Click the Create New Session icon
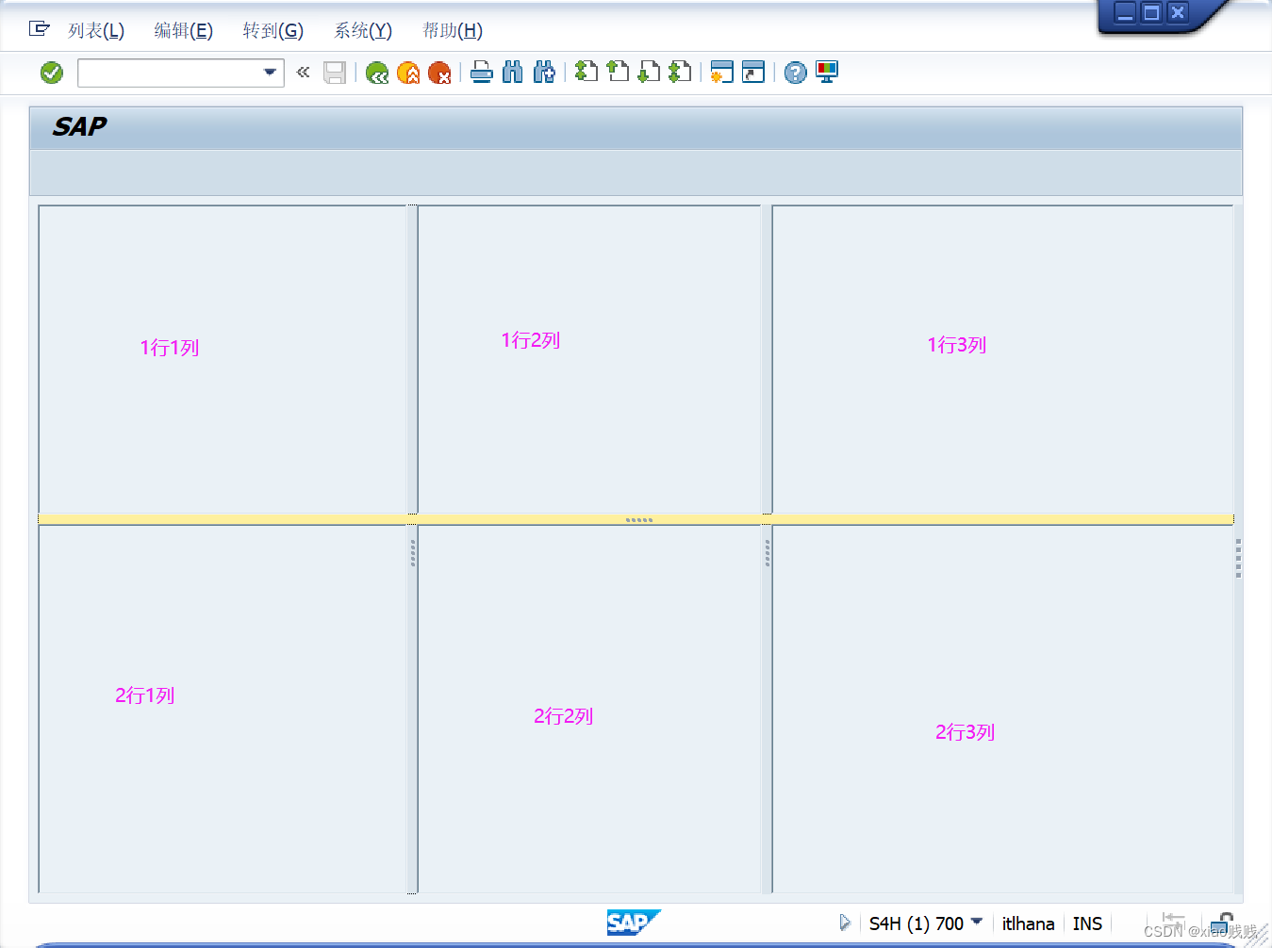Image resolution: width=1272 pixels, height=948 pixels. [x=722, y=72]
